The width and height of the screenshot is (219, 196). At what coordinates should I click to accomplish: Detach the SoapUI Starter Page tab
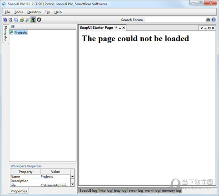[116, 27]
